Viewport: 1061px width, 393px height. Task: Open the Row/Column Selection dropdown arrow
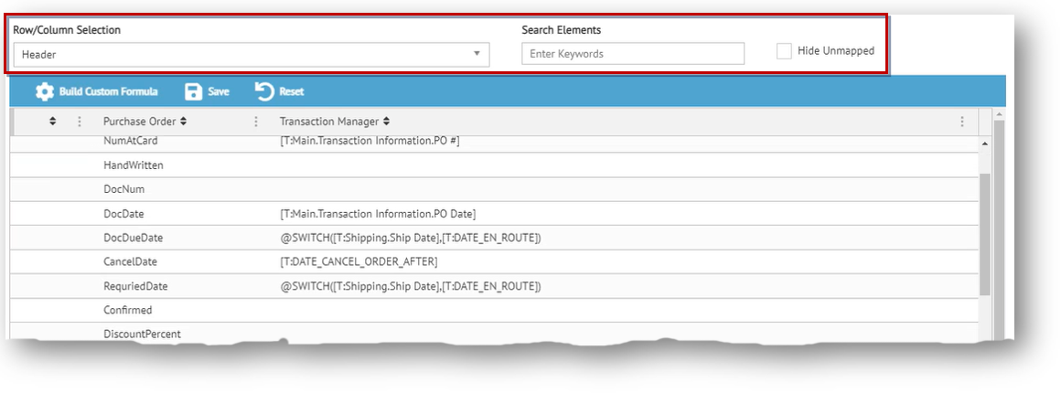click(477, 54)
